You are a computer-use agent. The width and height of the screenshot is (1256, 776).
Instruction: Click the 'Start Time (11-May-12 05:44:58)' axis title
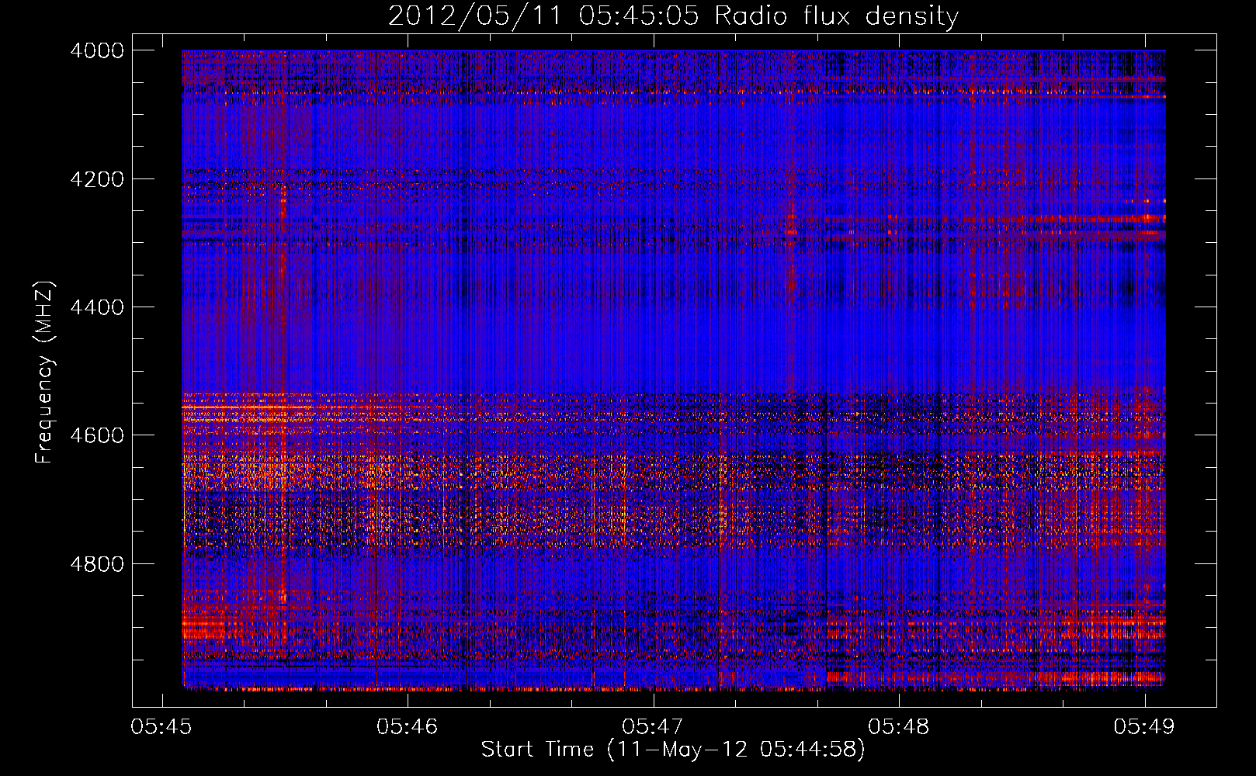tap(673, 750)
